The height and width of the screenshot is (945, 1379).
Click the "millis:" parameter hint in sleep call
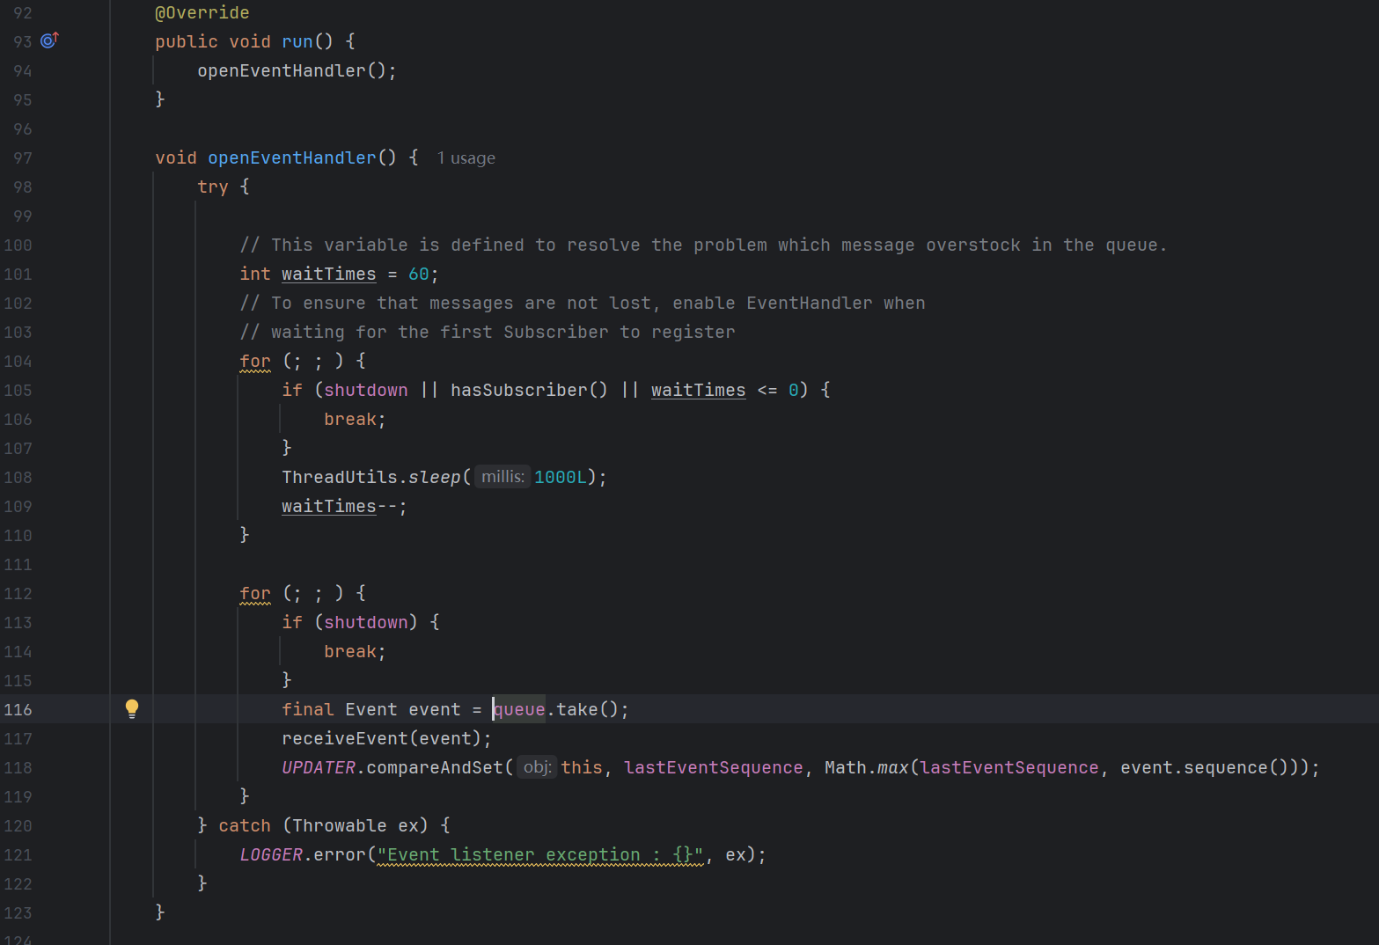502,477
